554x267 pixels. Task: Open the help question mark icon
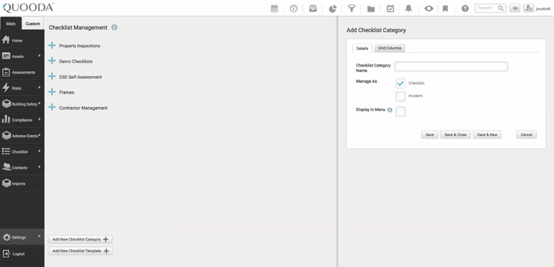click(465, 8)
